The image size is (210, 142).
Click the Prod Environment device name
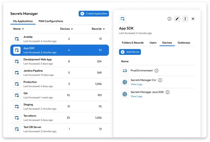click(x=142, y=70)
